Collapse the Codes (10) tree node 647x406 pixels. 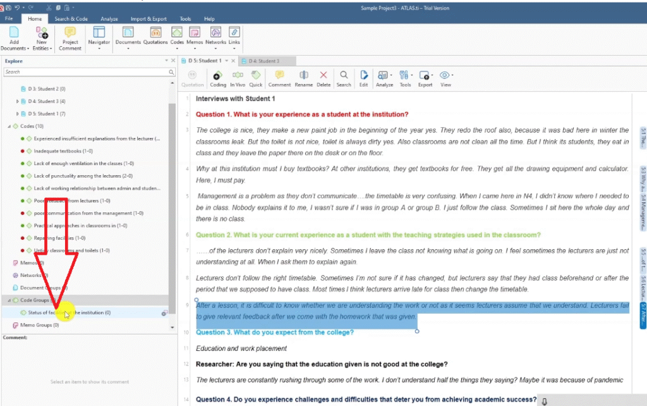tap(9, 126)
